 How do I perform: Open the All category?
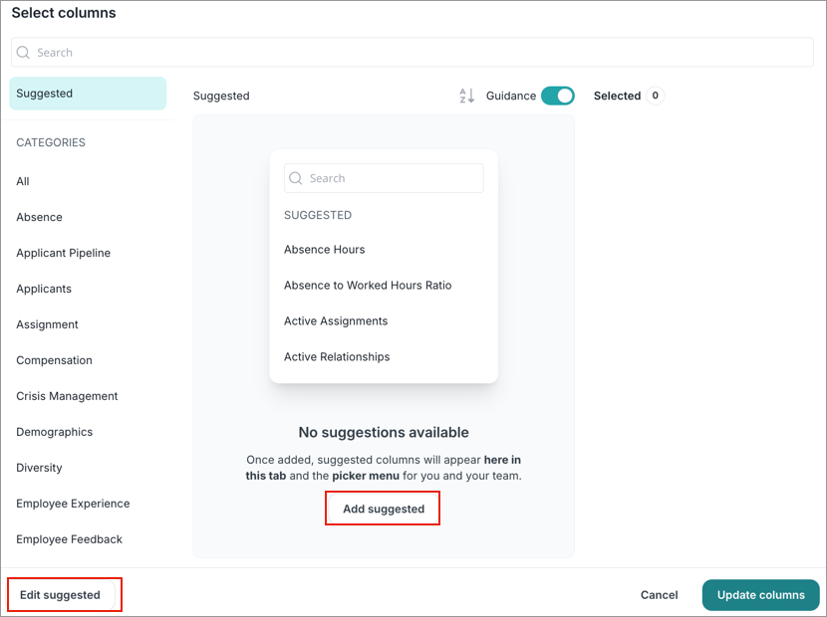23,181
